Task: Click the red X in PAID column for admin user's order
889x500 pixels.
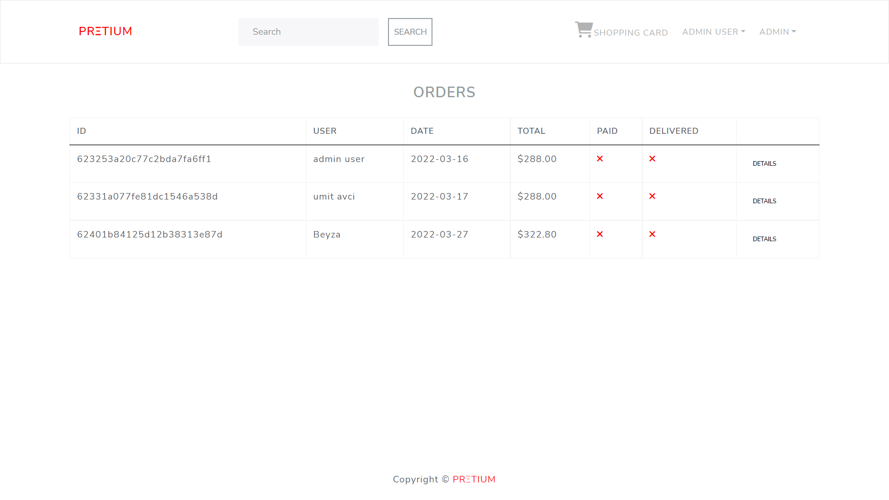Action: (600, 159)
